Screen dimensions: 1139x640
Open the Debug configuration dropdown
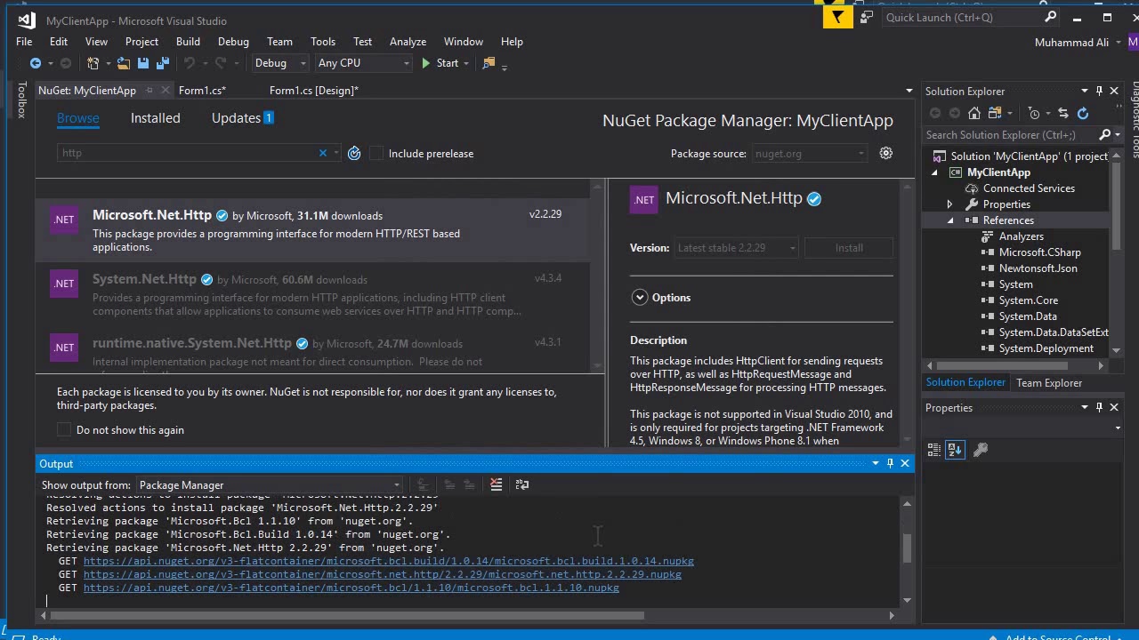279,63
